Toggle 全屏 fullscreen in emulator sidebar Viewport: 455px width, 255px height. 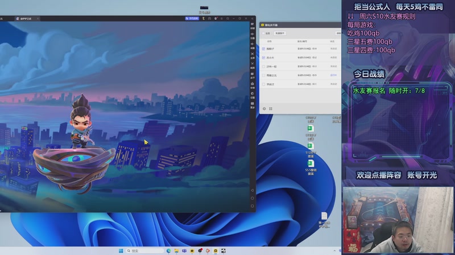click(253, 55)
